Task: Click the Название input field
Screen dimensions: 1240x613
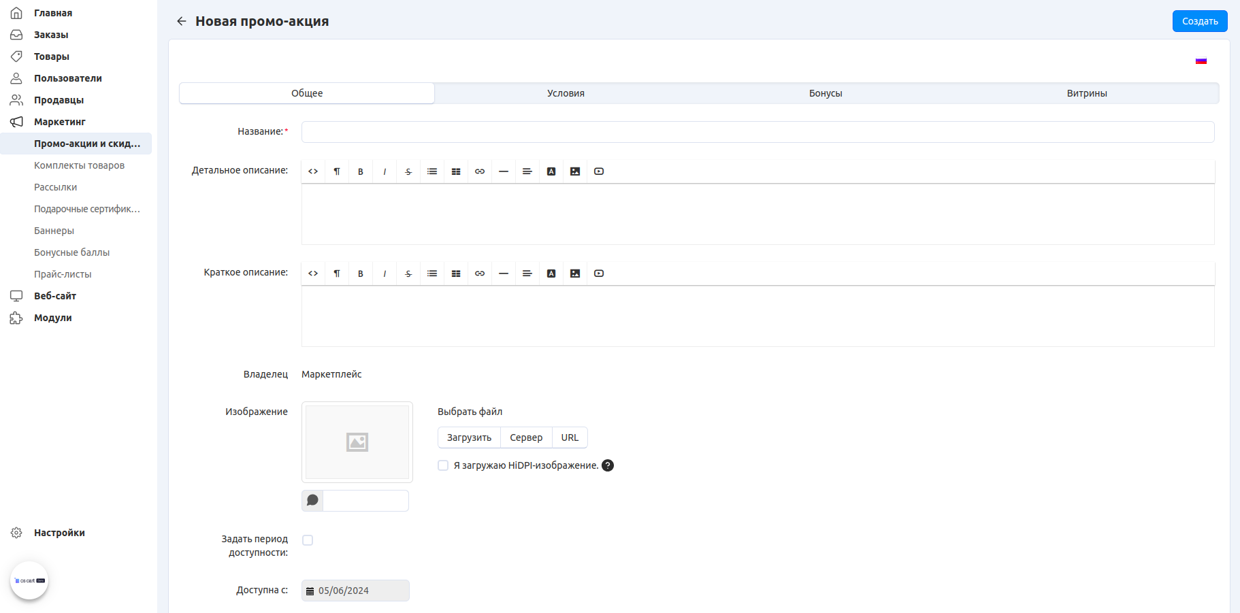Action: (x=757, y=132)
